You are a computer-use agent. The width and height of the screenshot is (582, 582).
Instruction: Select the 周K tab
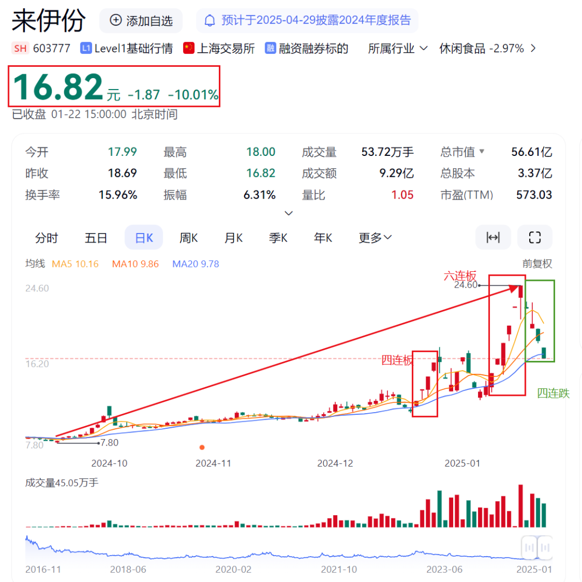click(189, 238)
